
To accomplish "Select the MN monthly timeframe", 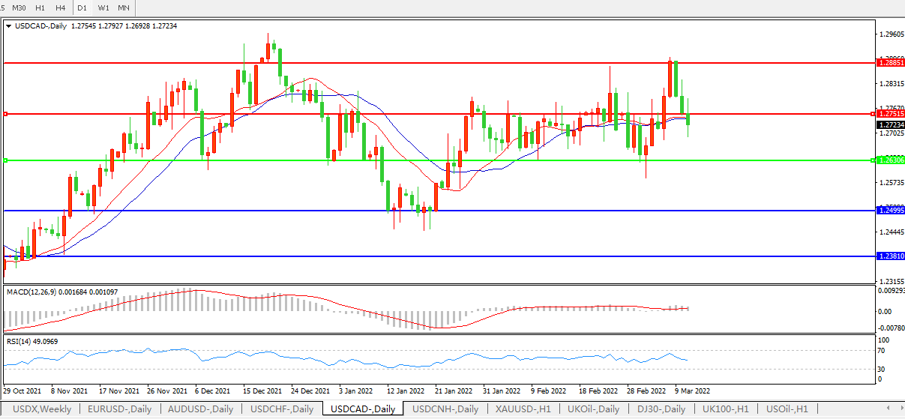I will click(x=124, y=7).
